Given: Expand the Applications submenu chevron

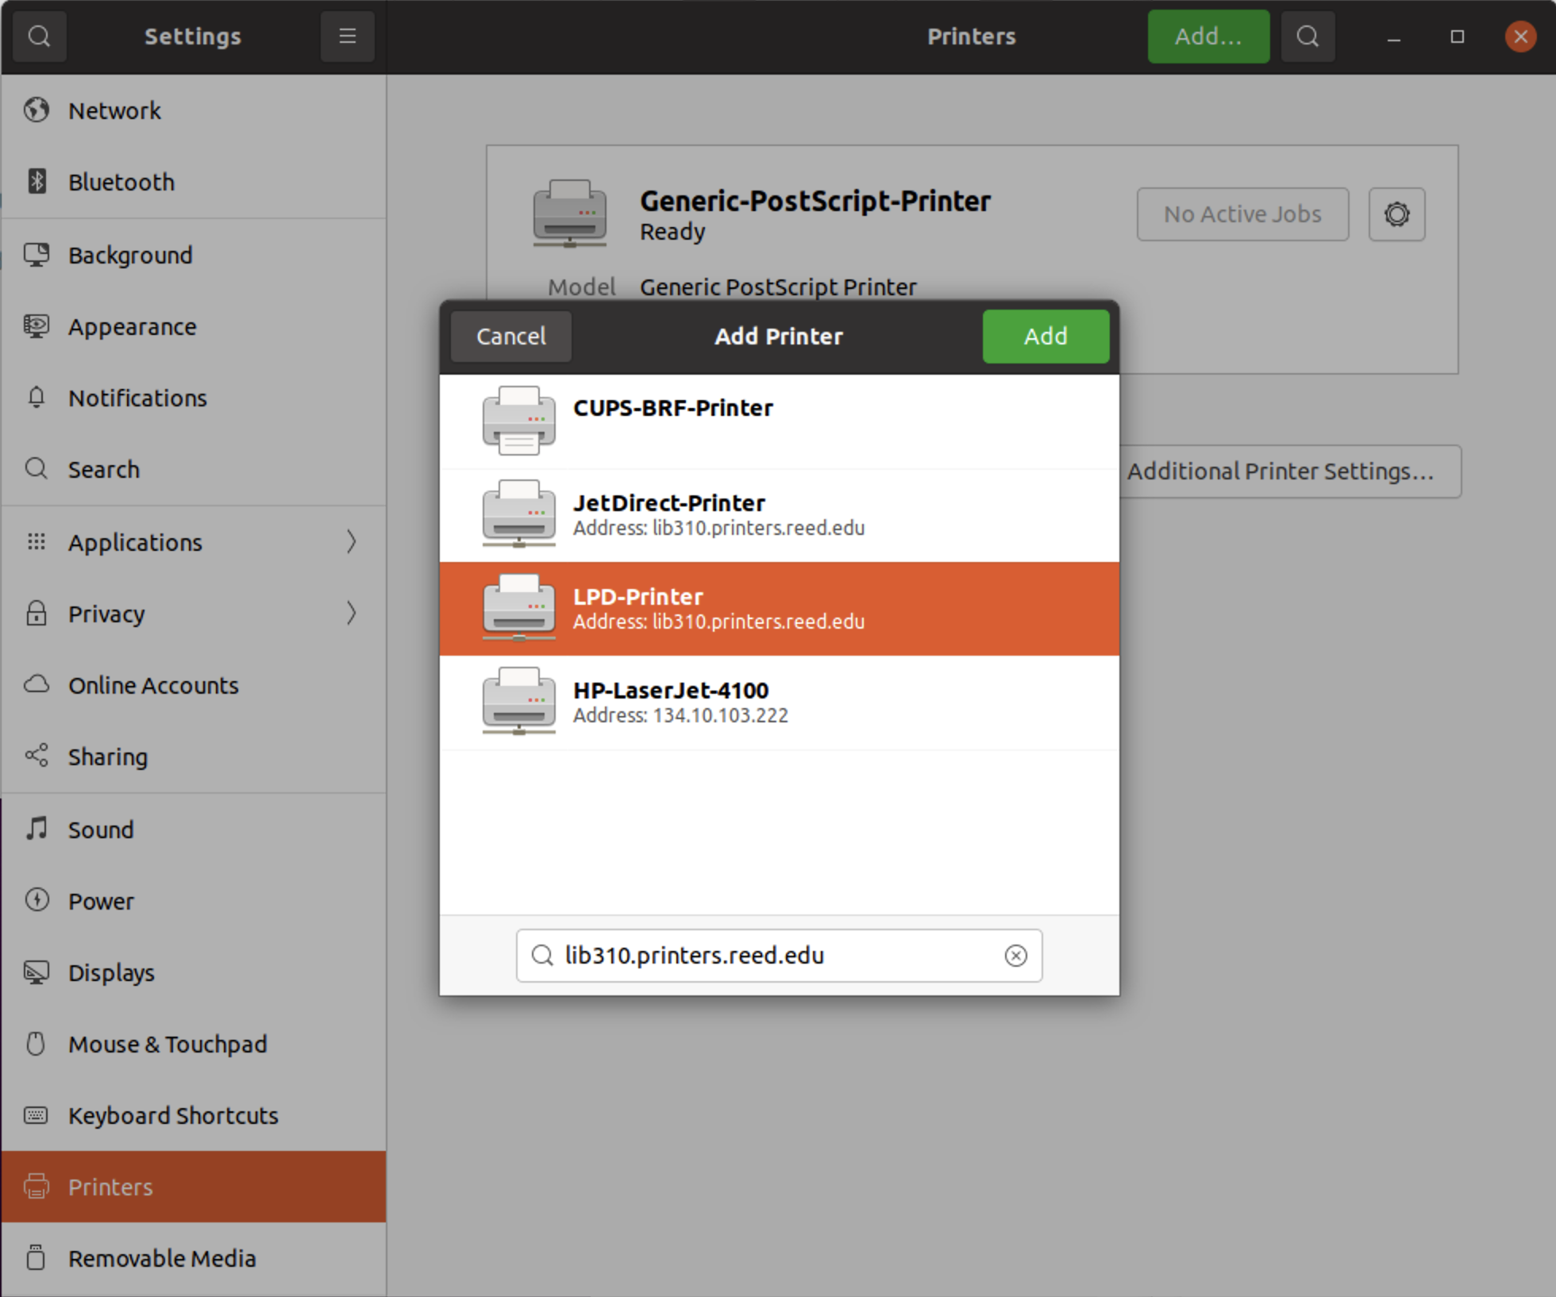Looking at the screenshot, I should pyautogui.click(x=351, y=542).
